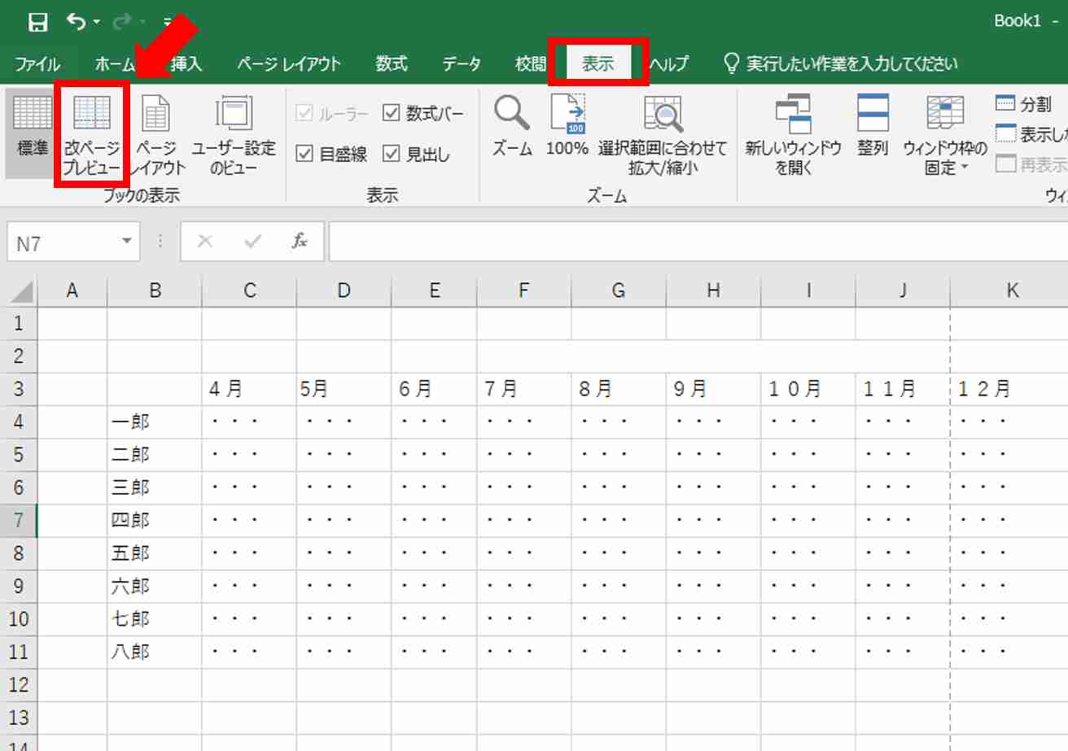Select column C header
This screenshot has height=751, width=1068.
tap(249, 290)
